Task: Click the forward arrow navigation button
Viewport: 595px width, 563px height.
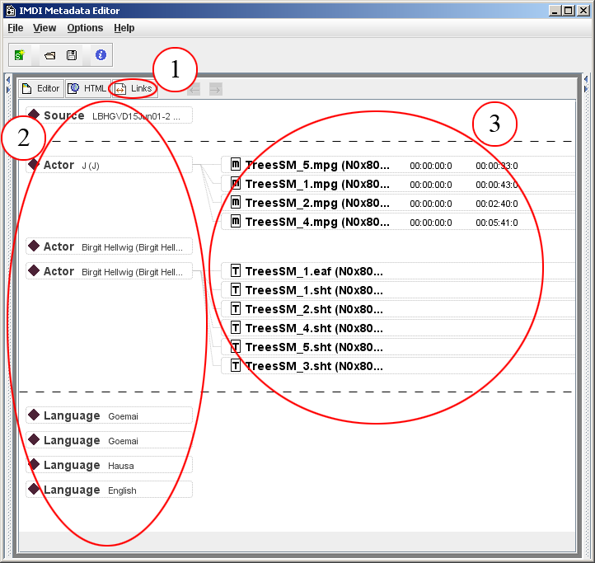Action: 216,90
